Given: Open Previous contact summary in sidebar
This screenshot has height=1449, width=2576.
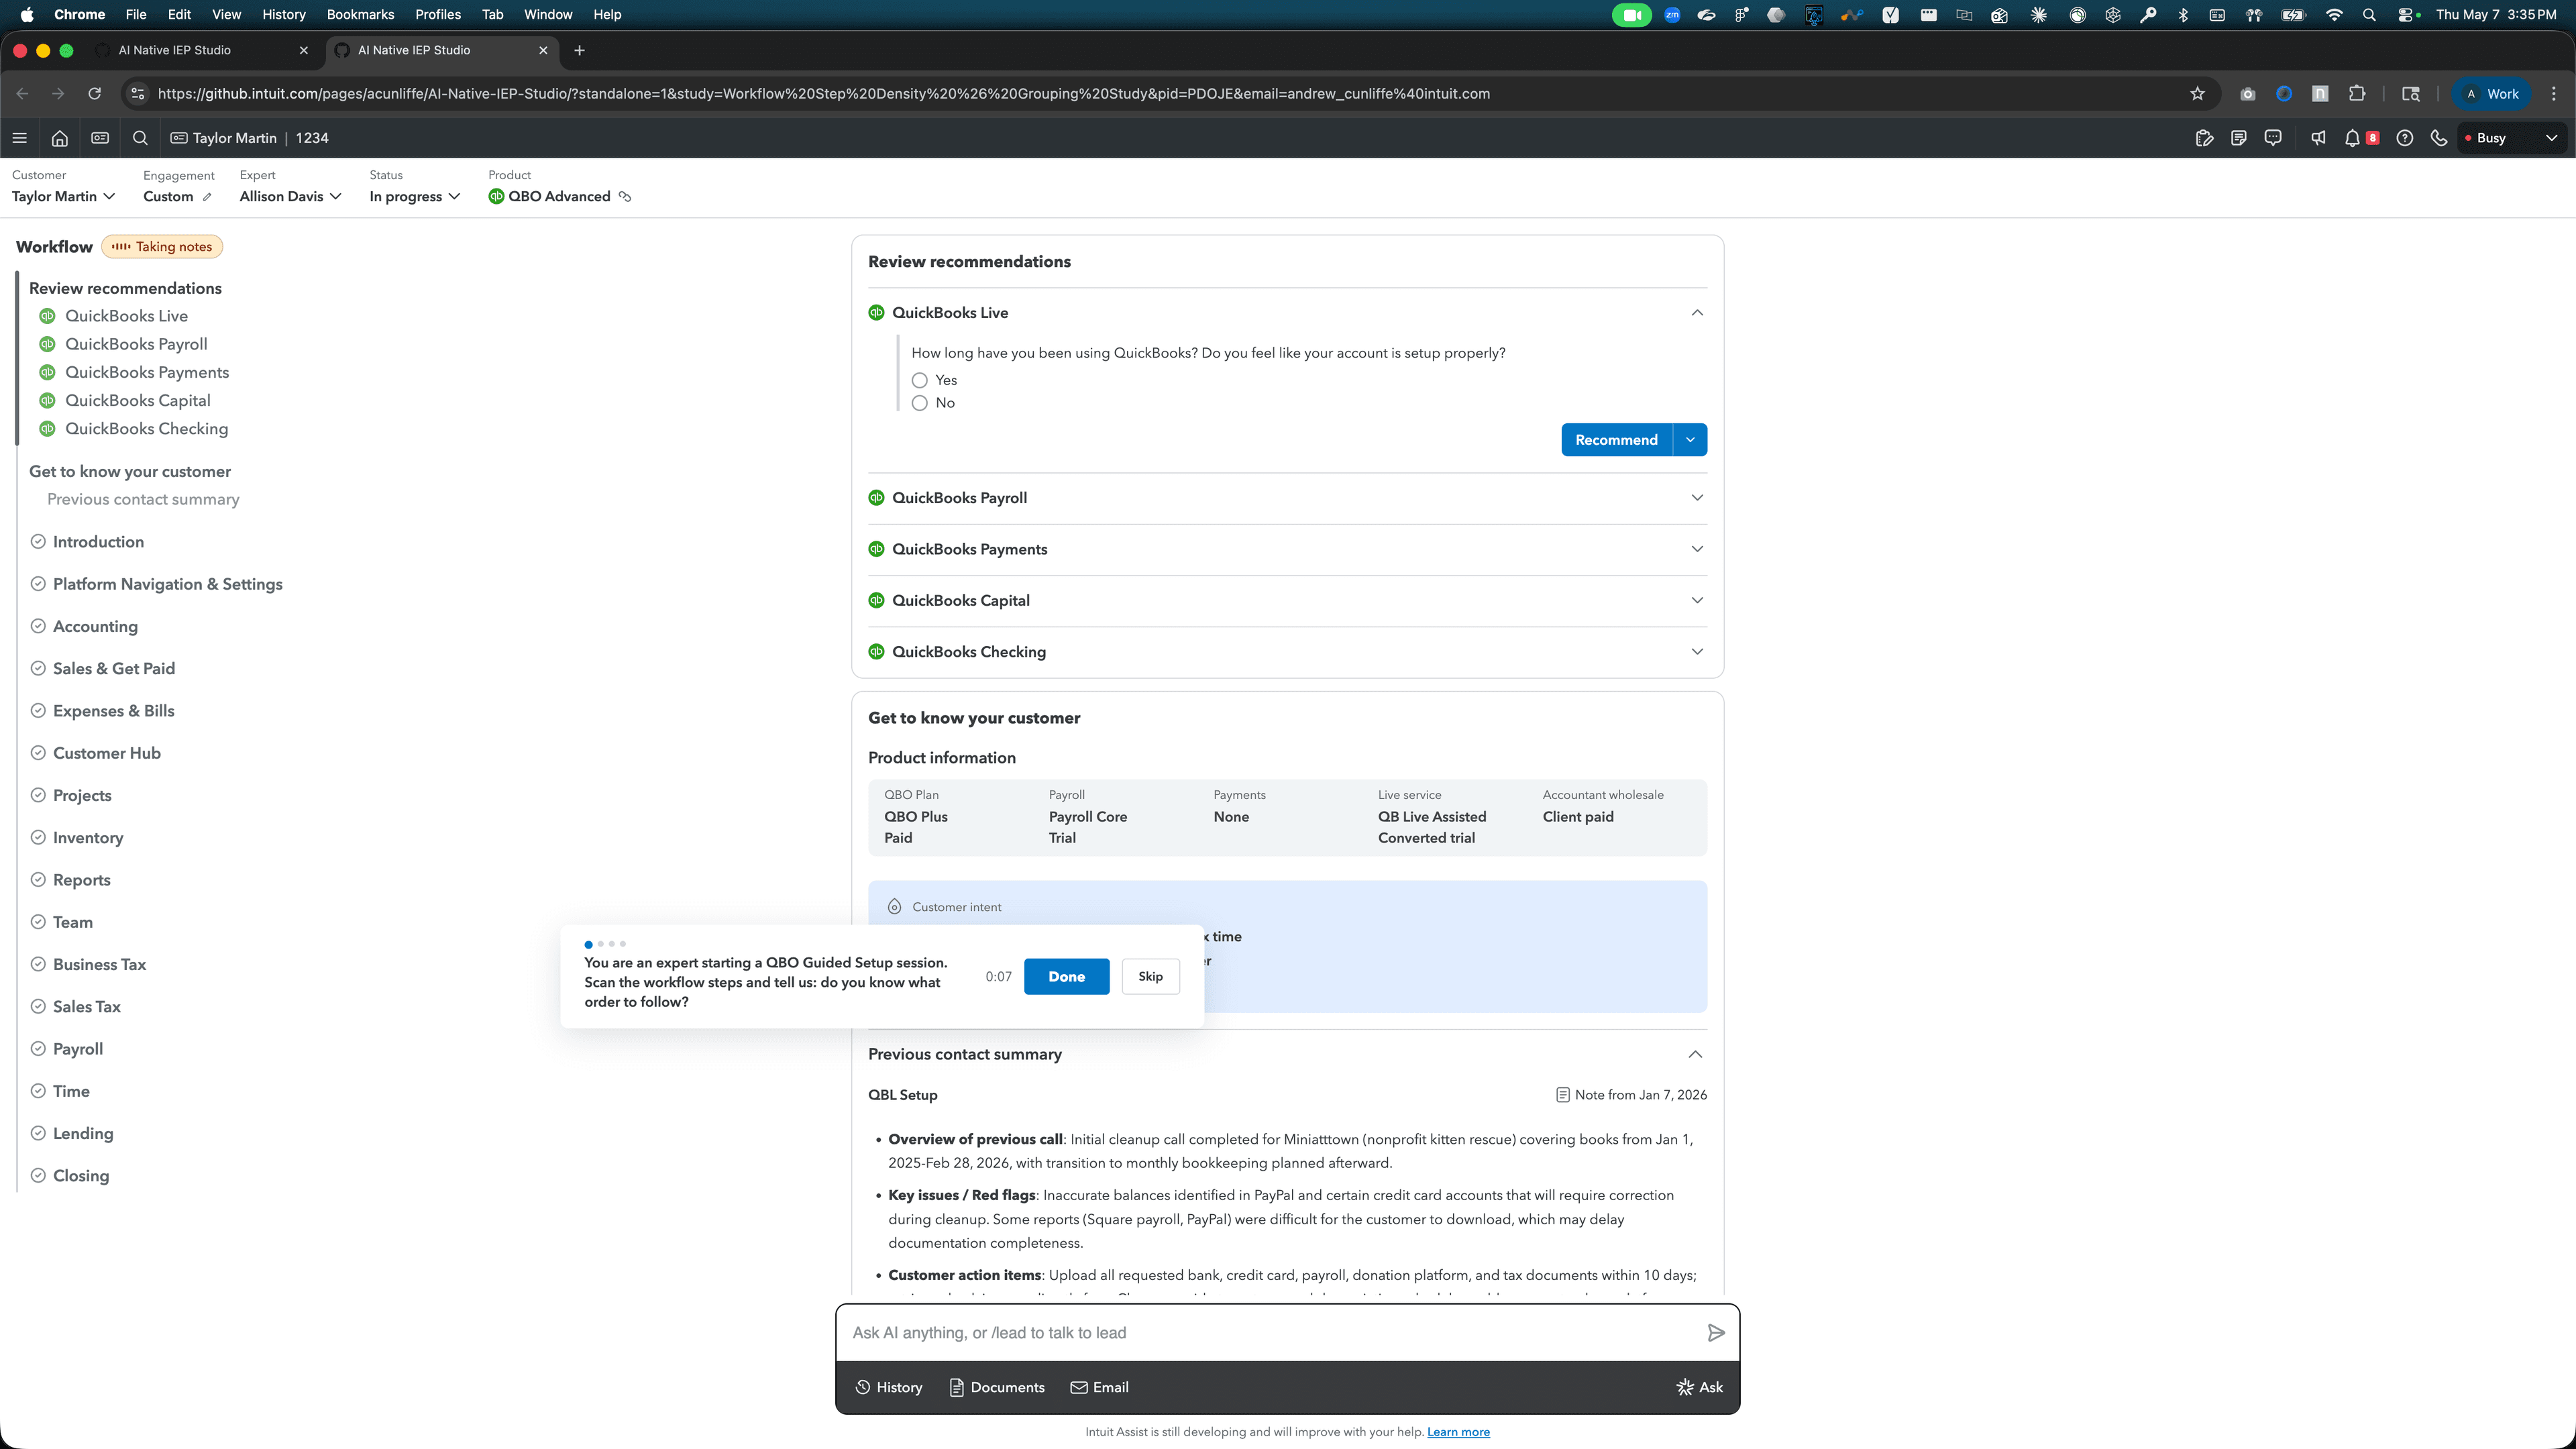Looking at the screenshot, I should 143,500.
